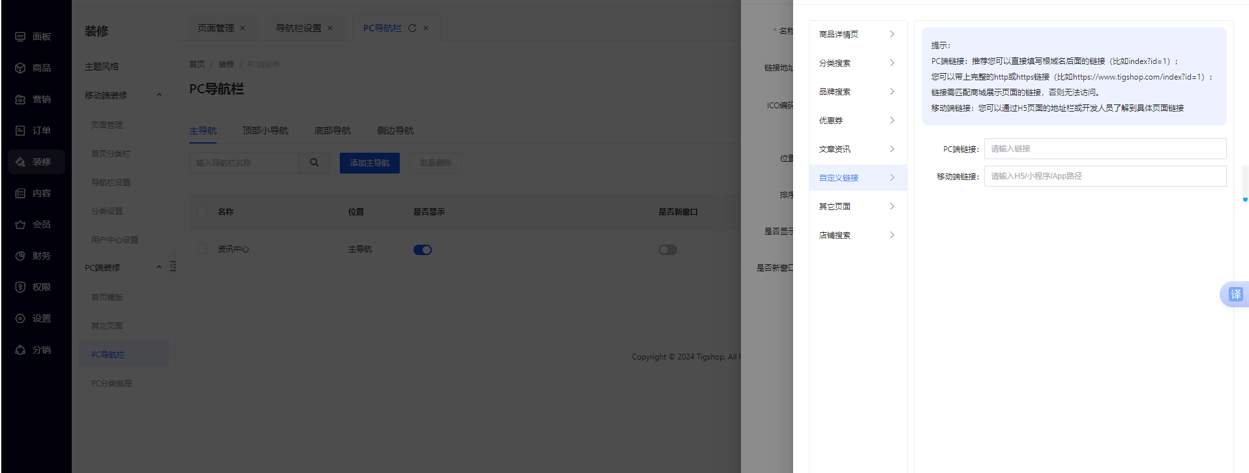Switch to the 顶部小导航 tab
This screenshot has height=473, width=1249.
click(265, 130)
